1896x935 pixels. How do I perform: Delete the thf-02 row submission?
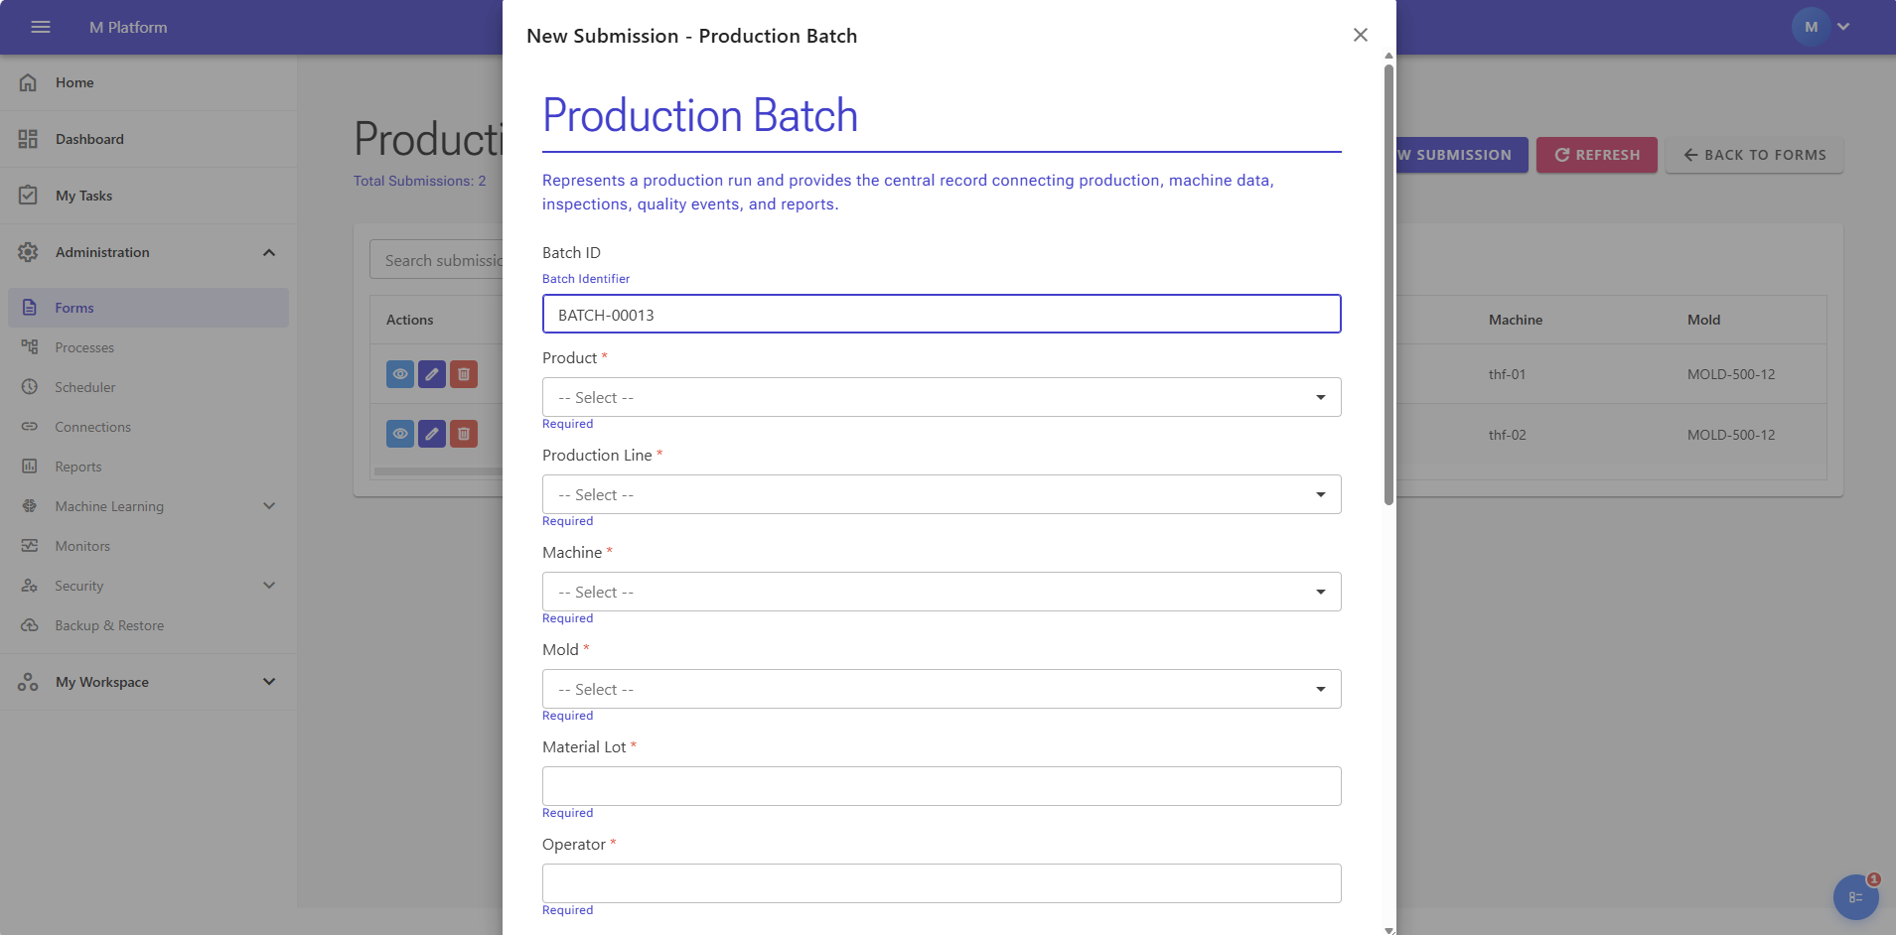coord(464,434)
